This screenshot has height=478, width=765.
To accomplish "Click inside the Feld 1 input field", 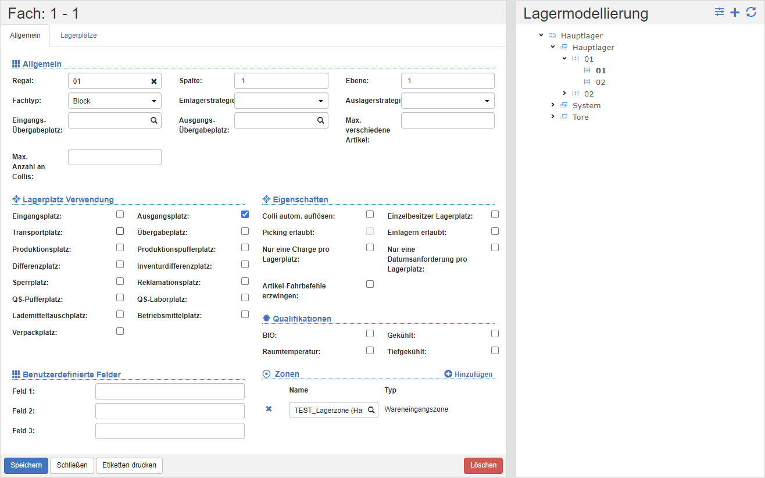I will 169,391.
